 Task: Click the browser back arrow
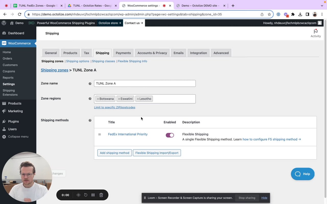coord(5,14)
